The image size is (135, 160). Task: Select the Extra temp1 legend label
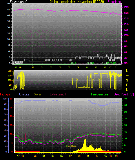[x=58, y=94]
